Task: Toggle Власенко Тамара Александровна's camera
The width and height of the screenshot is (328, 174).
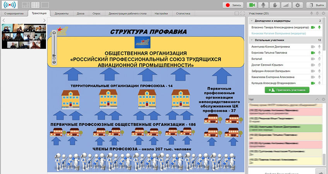Action: click(313, 27)
